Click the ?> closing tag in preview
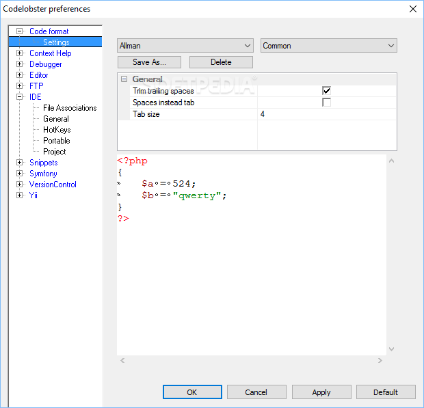The image size is (424, 408). [123, 218]
